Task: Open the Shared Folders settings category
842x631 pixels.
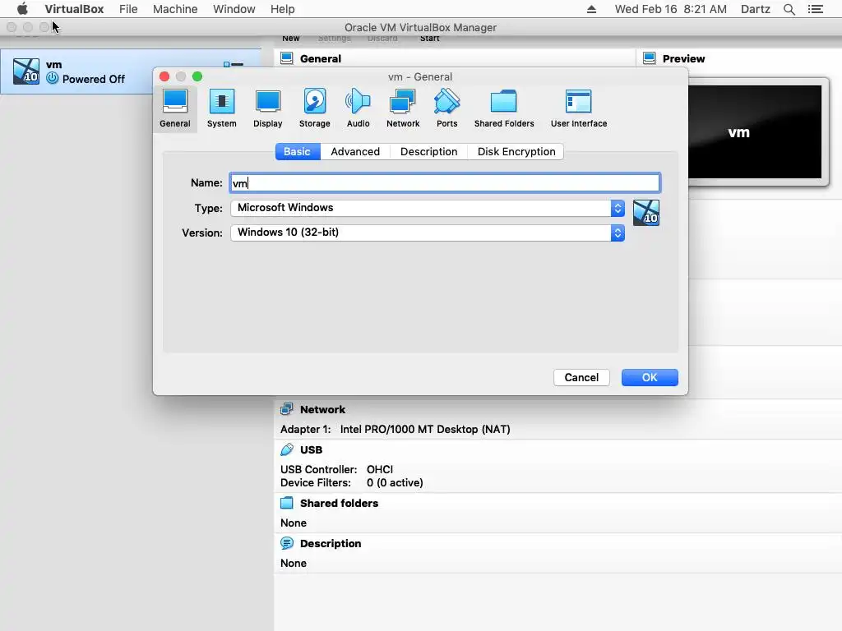Action: coord(504,108)
